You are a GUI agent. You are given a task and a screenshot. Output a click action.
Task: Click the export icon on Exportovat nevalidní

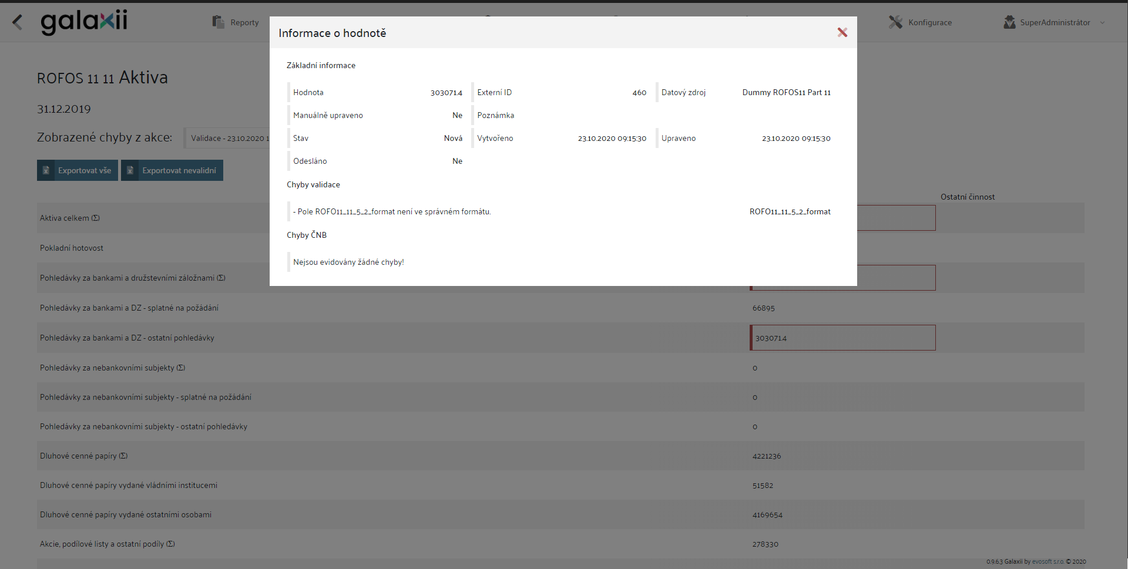tap(130, 170)
